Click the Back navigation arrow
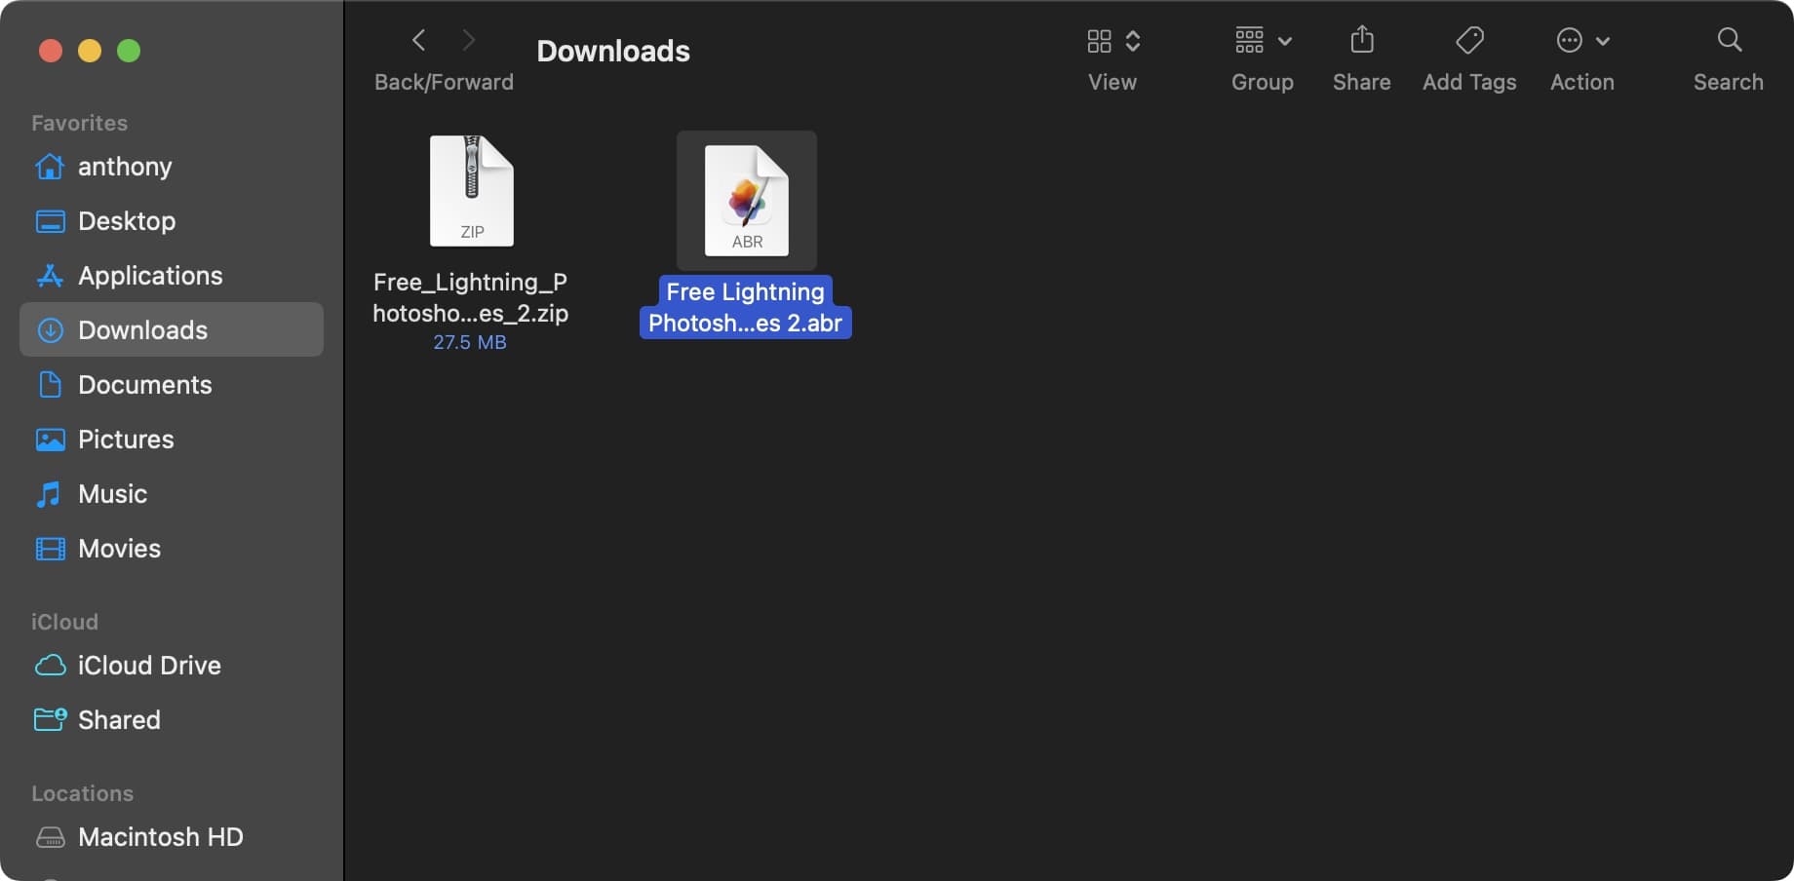Image resolution: width=1794 pixels, height=881 pixels. coord(419,40)
